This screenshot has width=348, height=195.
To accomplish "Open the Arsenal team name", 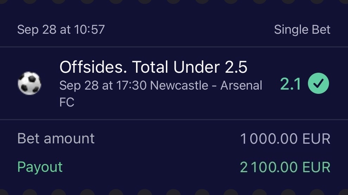I will click(241, 85).
